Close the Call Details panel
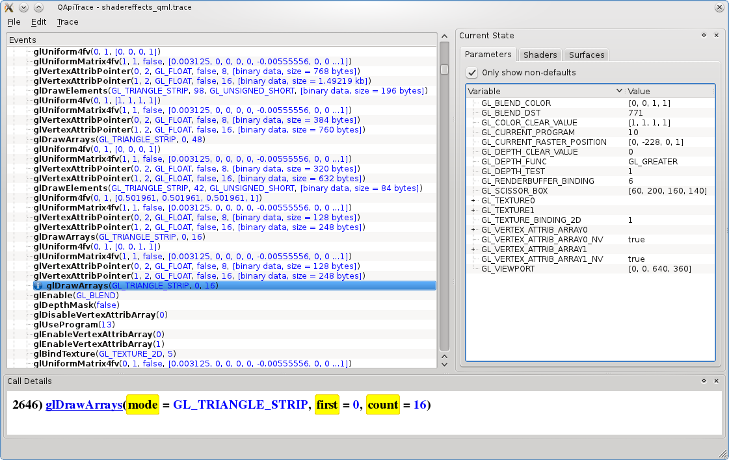729x460 pixels. [x=717, y=381]
